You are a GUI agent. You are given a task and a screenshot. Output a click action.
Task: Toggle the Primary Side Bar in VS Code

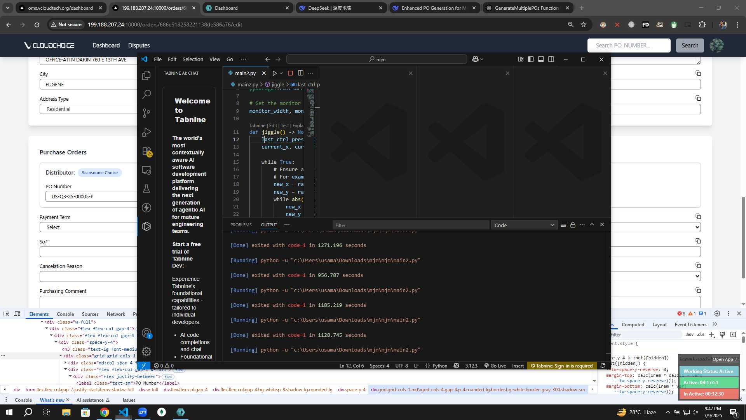[531, 59]
